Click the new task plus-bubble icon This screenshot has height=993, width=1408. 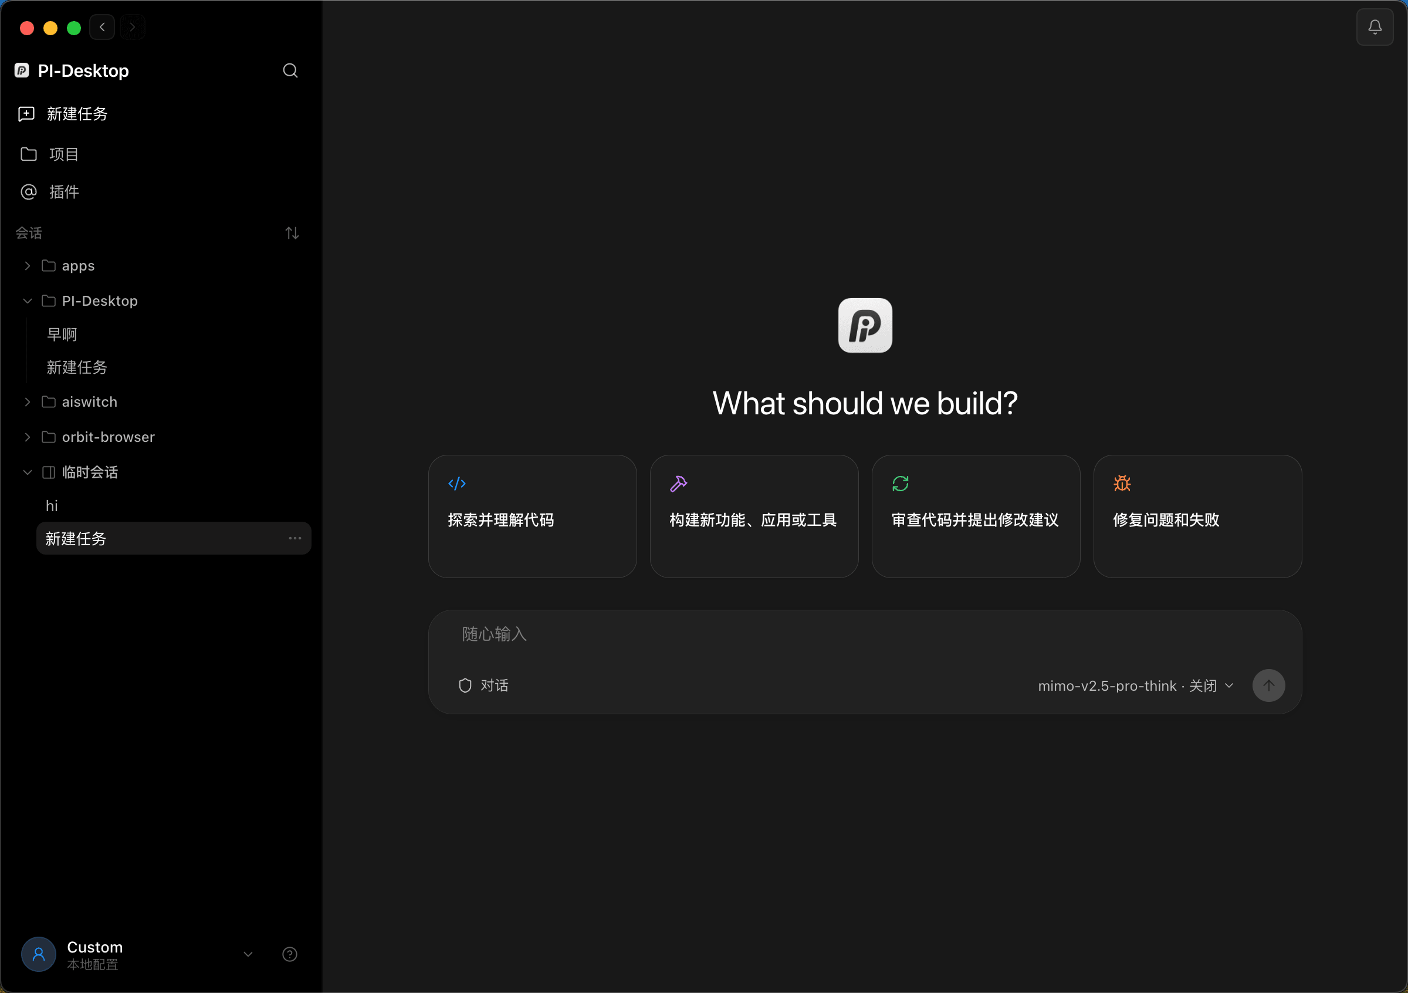(x=26, y=113)
